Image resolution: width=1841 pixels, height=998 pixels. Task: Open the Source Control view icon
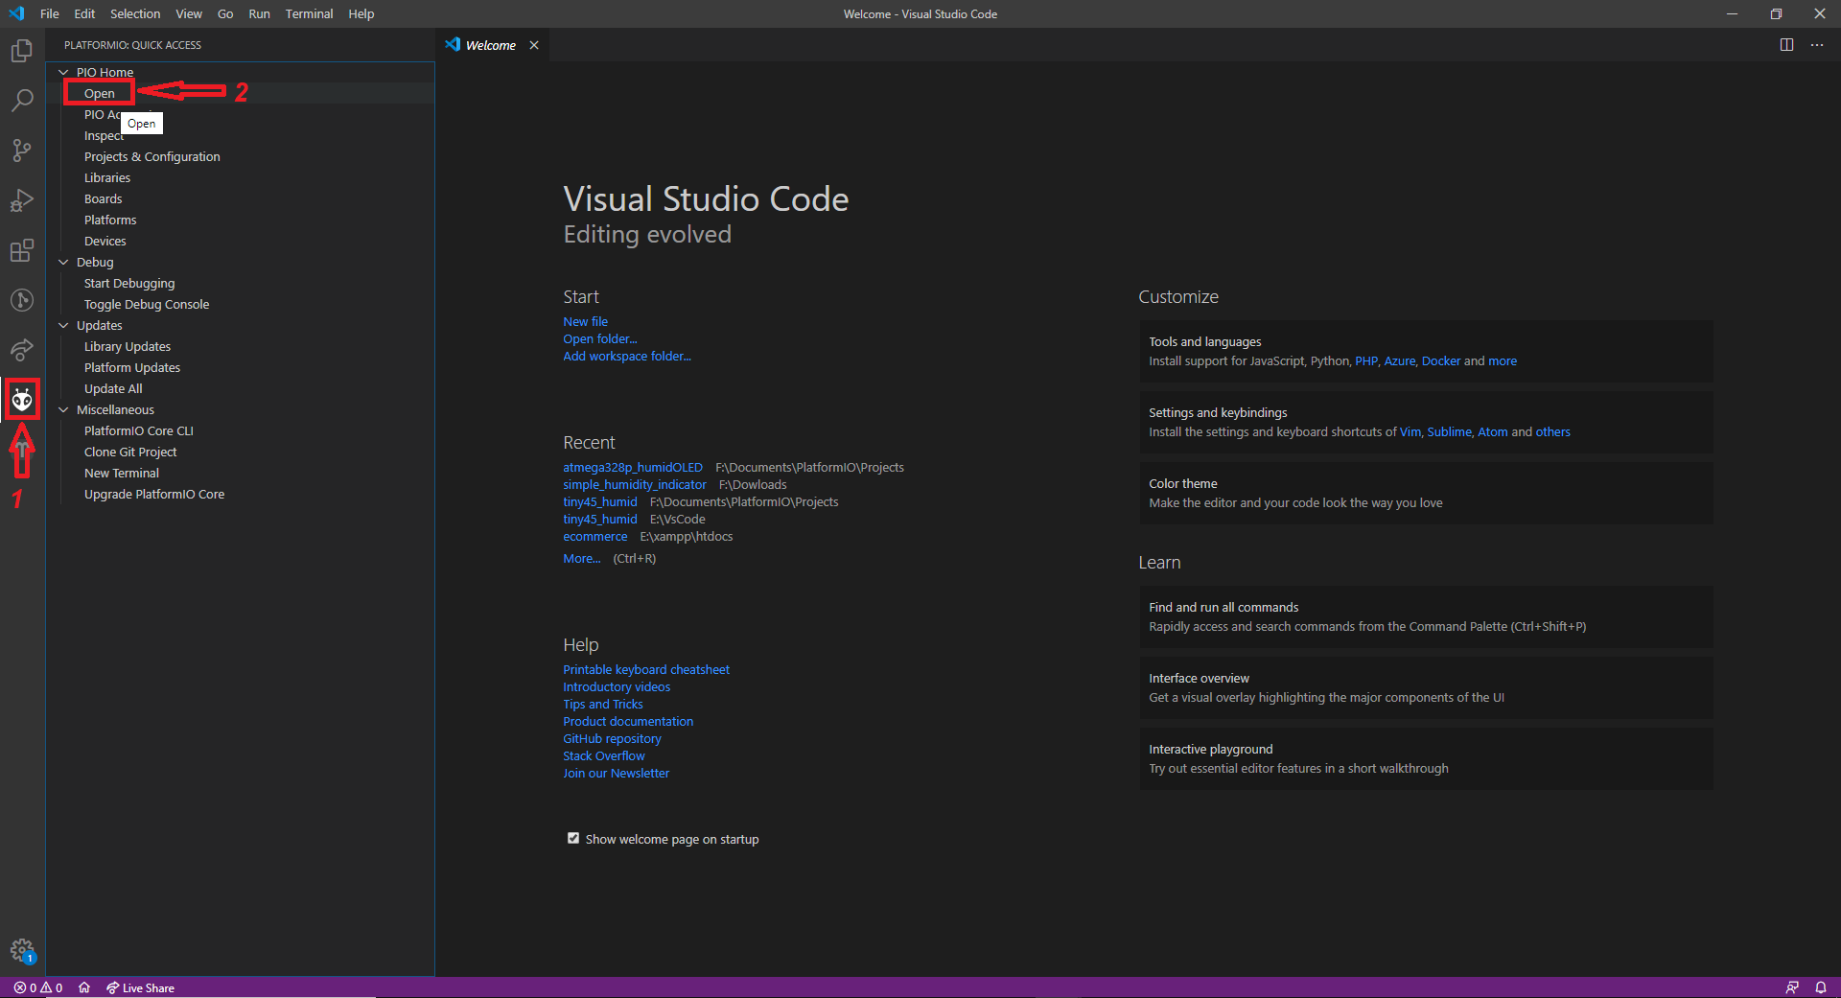click(22, 151)
